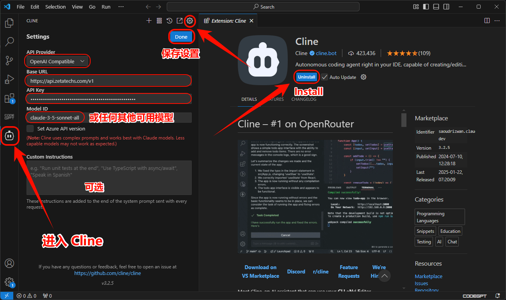Close the Extension: Cline tab

pyautogui.click(x=251, y=21)
